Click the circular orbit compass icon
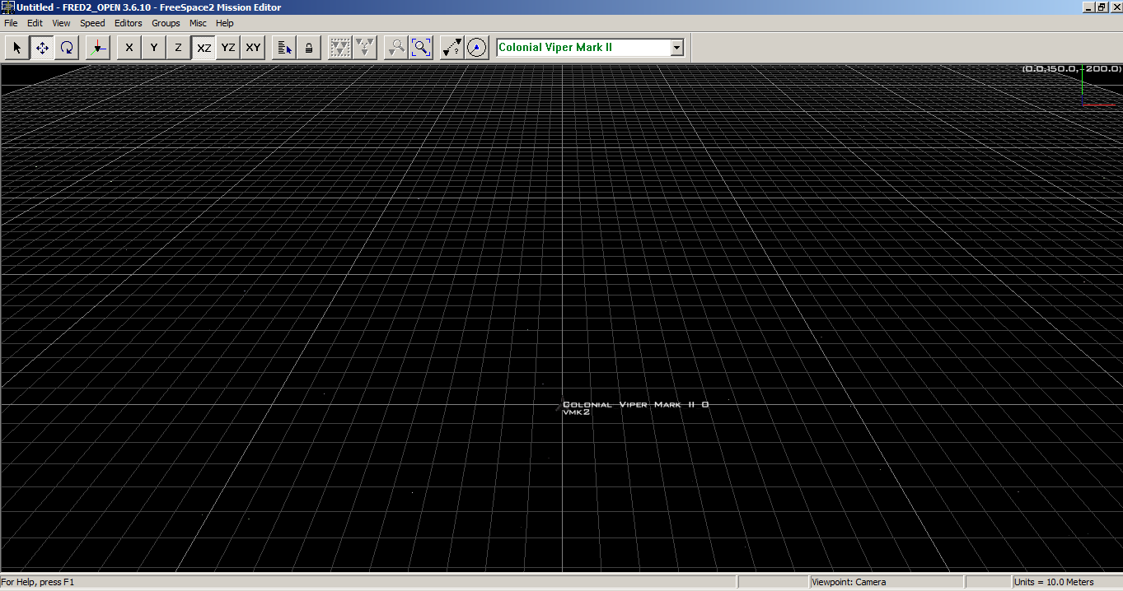 coord(476,48)
